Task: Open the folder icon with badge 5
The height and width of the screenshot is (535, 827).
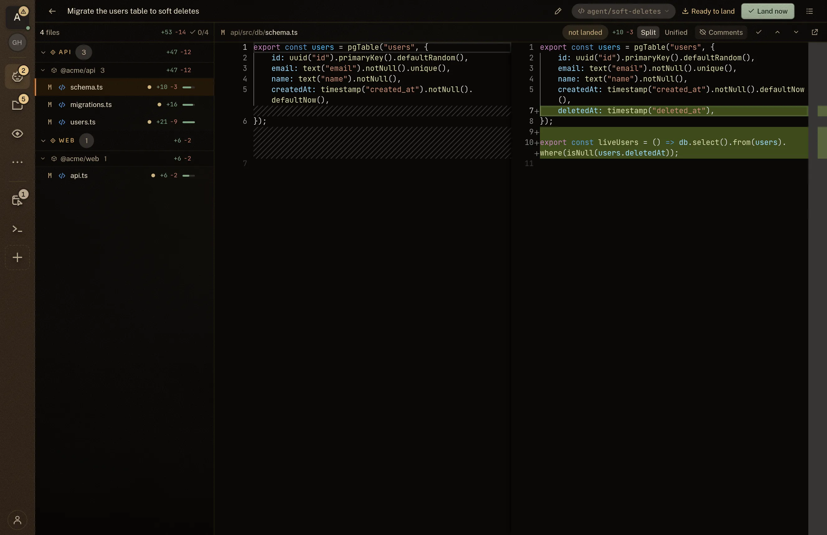Action: pyautogui.click(x=17, y=105)
